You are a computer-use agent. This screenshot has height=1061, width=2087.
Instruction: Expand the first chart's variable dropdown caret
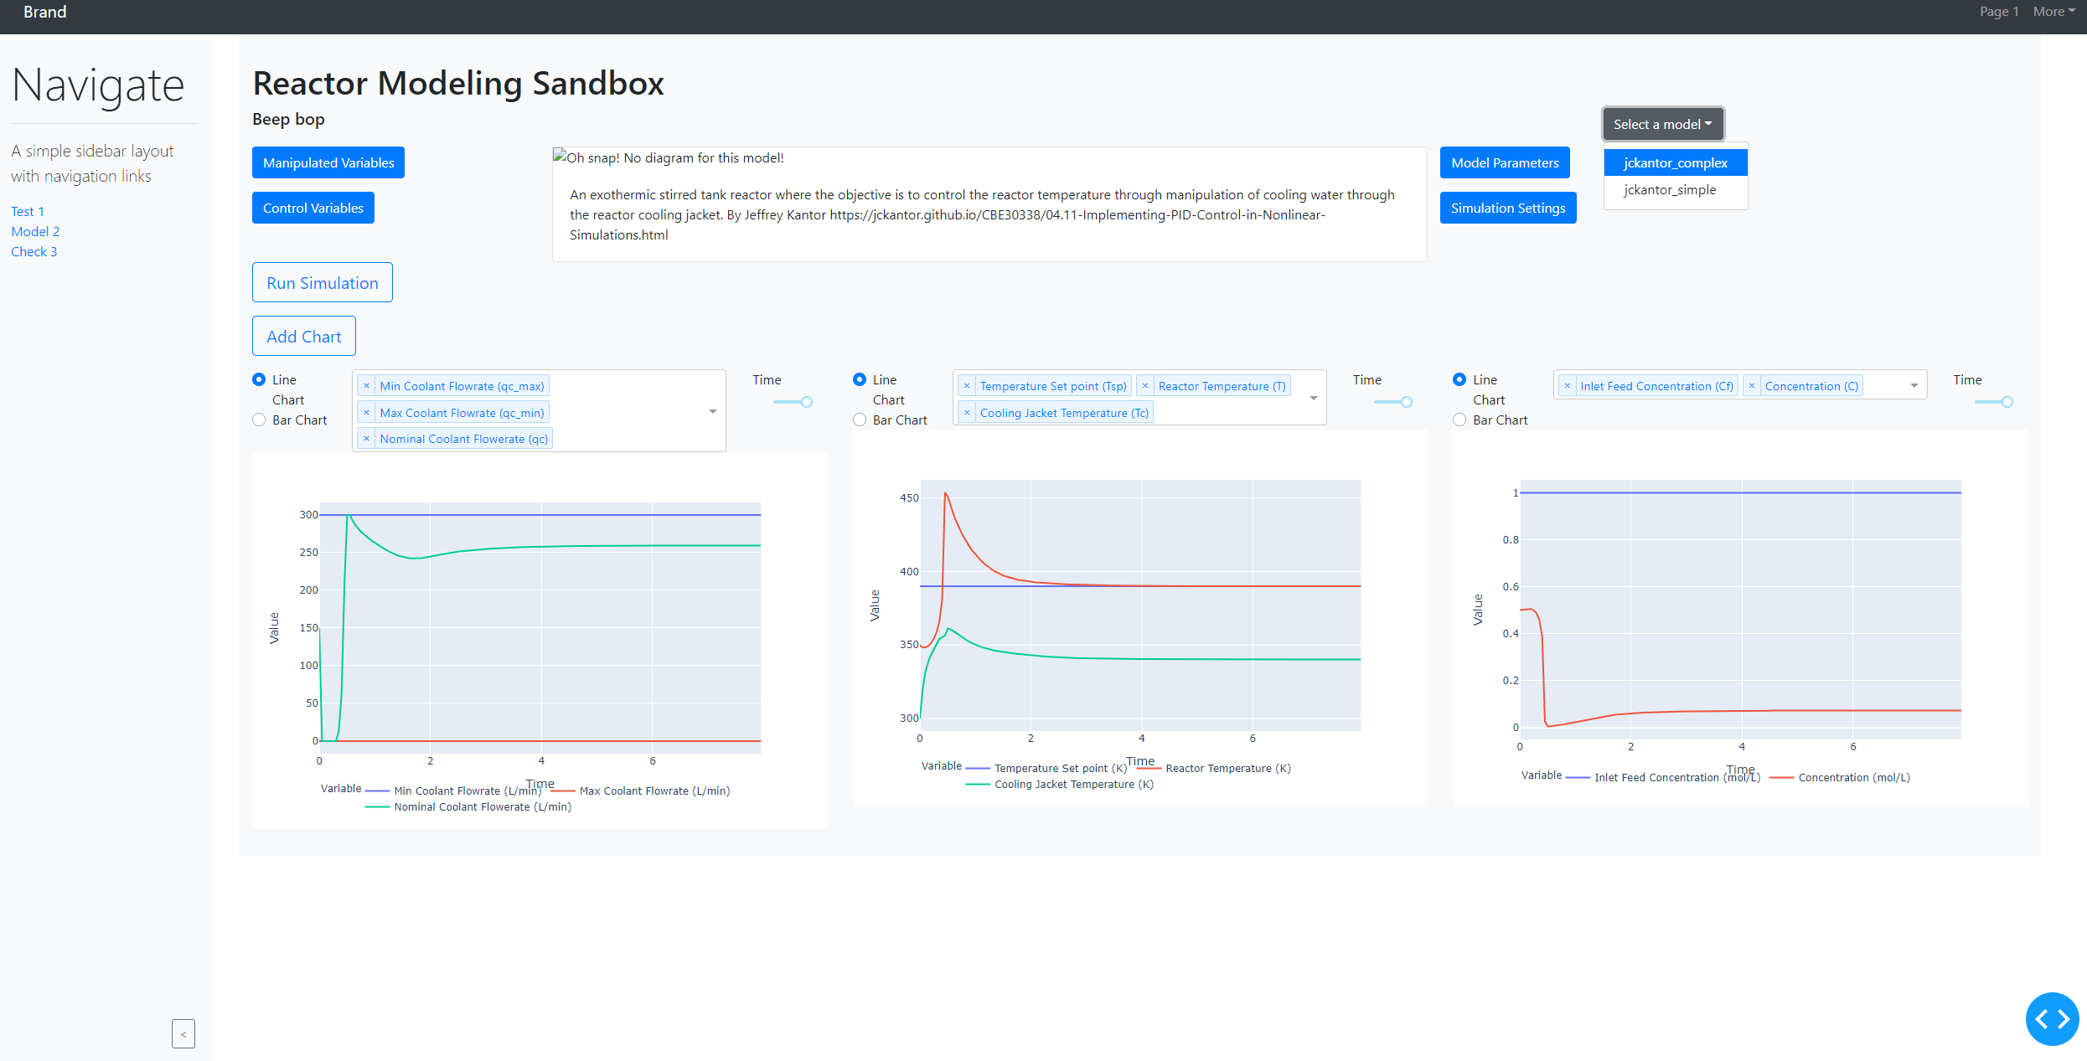click(713, 410)
